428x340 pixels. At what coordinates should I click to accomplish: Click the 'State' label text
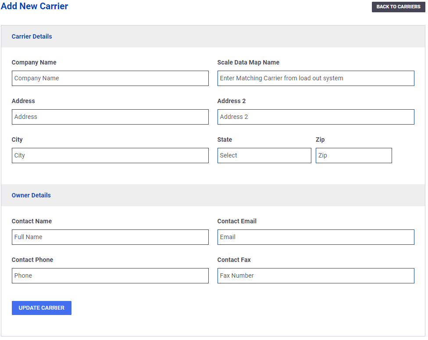(225, 140)
